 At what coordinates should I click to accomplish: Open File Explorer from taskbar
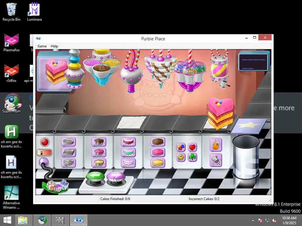(x=23, y=220)
